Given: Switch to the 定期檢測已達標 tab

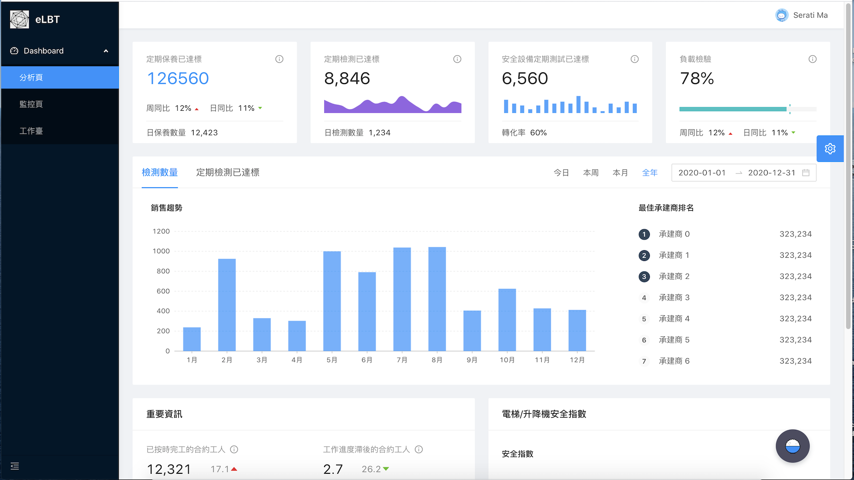Looking at the screenshot, I should (228, 172).
